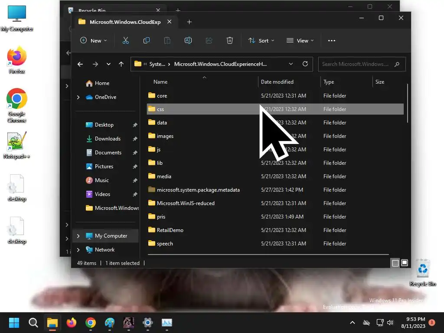The image size is (444, 333).
Task: Select the microsoft.system.package.metadata folder
Action: pos(275,190)
